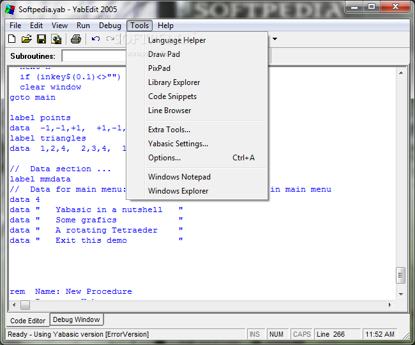Screen dimensions: 415x345
Task: Click the '// Data section ...' comment line
Action: pyautogui.click(x=61, y=169)
